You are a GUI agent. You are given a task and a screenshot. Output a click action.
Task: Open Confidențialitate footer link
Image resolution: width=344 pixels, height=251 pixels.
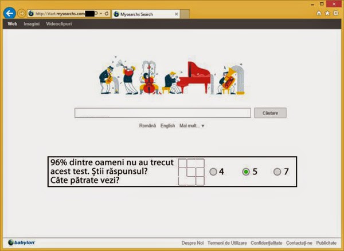click(267, 243)
